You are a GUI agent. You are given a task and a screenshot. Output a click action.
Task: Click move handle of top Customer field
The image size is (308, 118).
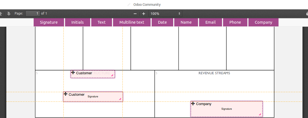73,73
